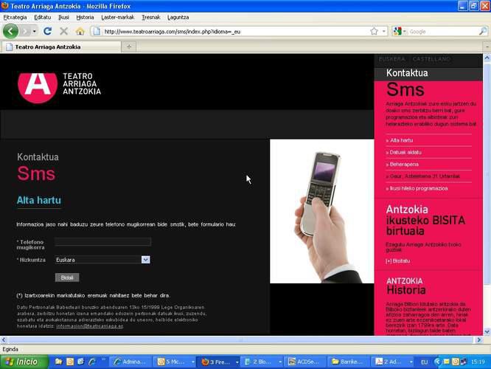Click the informacion@teatroarriaga.es email link
This screenshot has height=369, width=491.
click(x=90, y=326)
